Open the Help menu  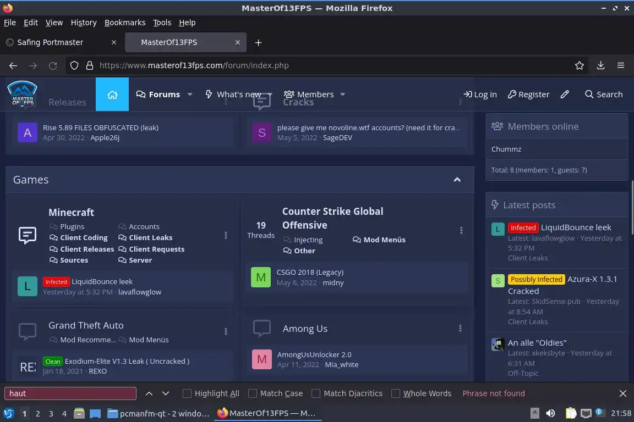(187, 23)
